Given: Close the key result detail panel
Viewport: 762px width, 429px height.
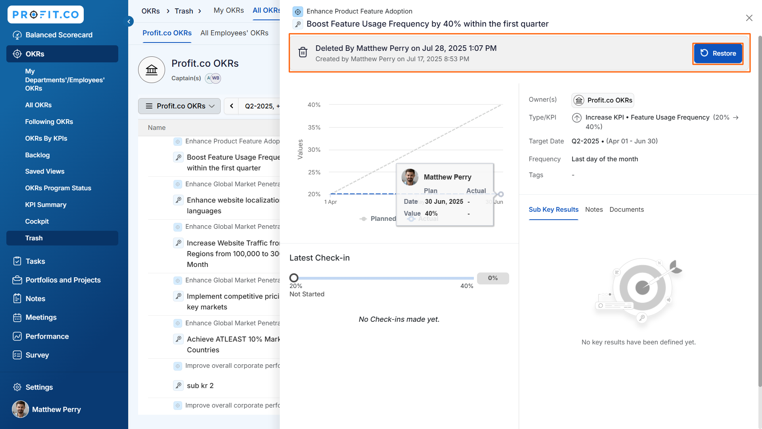Looking at the screenshot, I should pyautogui.click(x=749, y=18).
